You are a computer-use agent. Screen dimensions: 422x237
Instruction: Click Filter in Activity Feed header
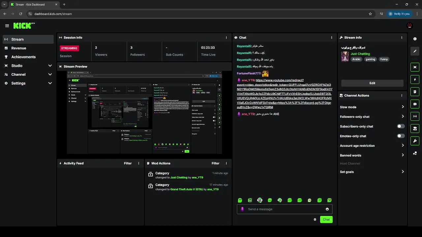[128, 163]
